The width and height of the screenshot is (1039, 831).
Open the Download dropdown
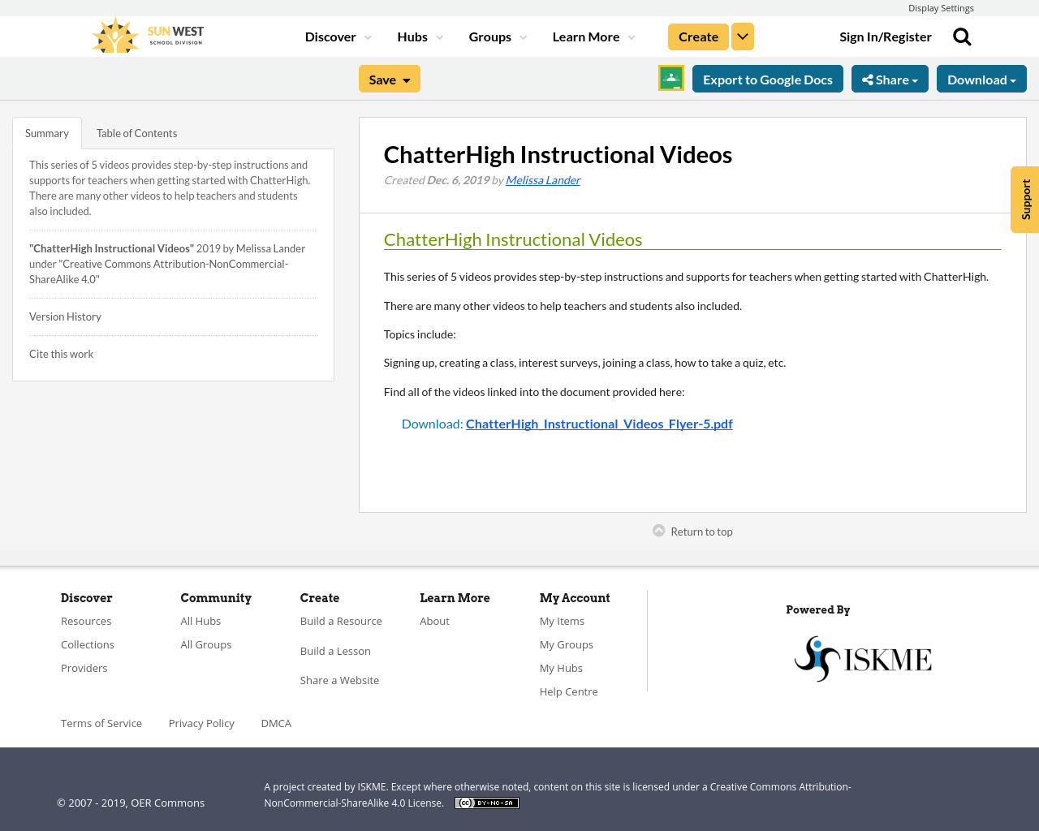point(981,78)
